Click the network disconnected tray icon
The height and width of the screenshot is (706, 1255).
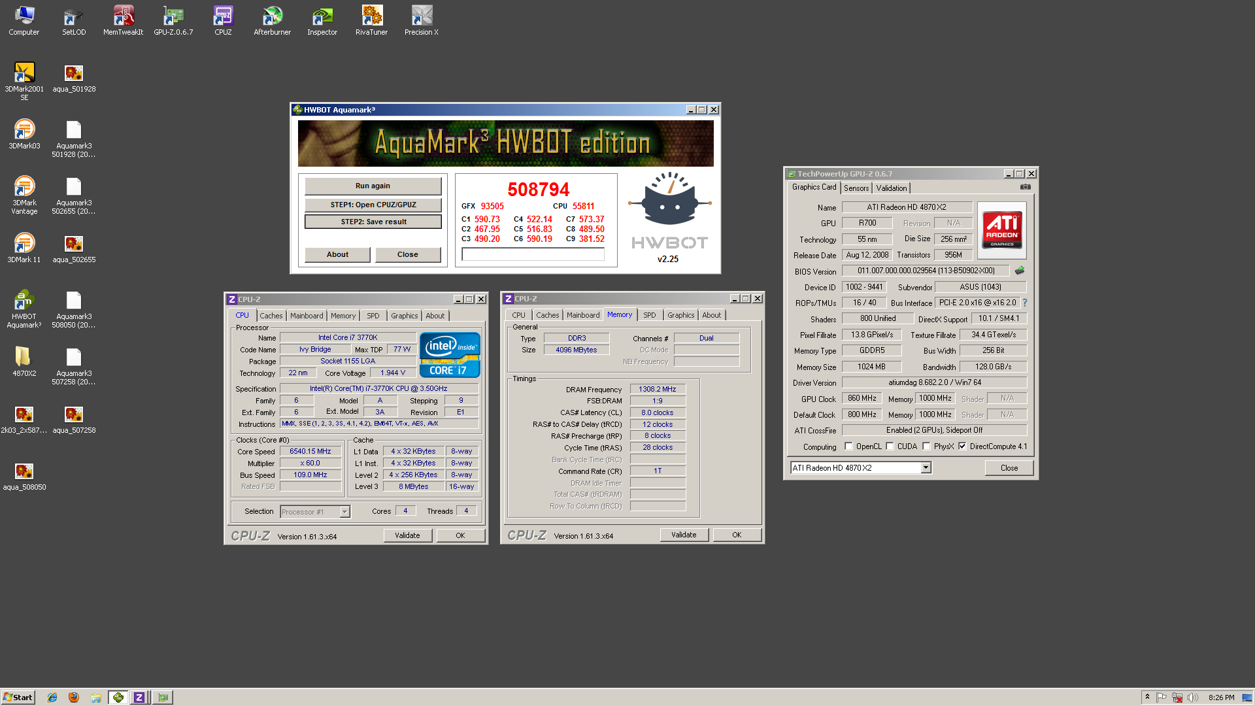click(x=1177, y=698)
